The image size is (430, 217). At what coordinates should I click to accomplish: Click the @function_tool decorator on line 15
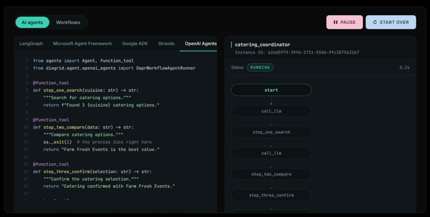pos(51,164)
